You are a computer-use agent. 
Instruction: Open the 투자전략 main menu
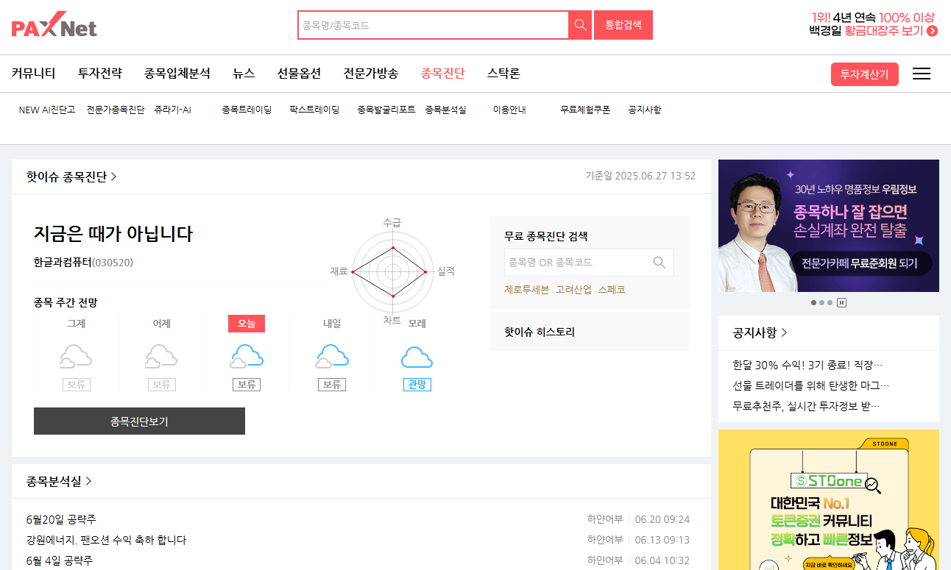pos(100,74)
